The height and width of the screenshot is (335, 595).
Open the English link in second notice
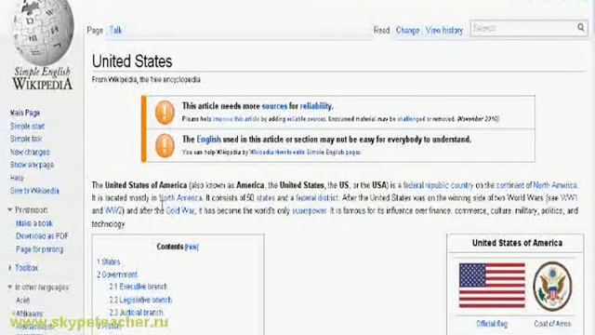pyautogui.click(x=208, y=140)
